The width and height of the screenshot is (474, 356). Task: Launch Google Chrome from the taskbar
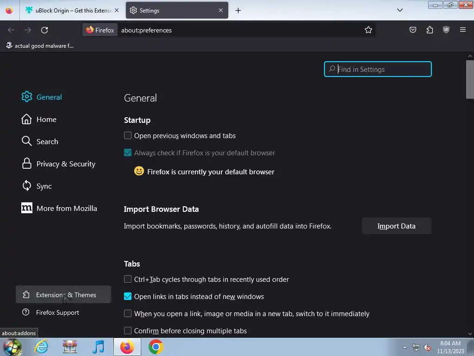156,347
